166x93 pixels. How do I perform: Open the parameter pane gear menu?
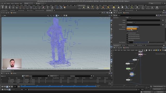(157, 16)
